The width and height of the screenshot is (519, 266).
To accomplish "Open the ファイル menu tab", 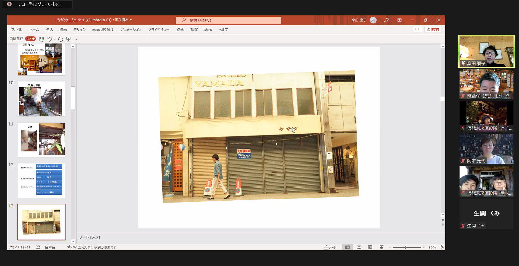I will (17, 30).
